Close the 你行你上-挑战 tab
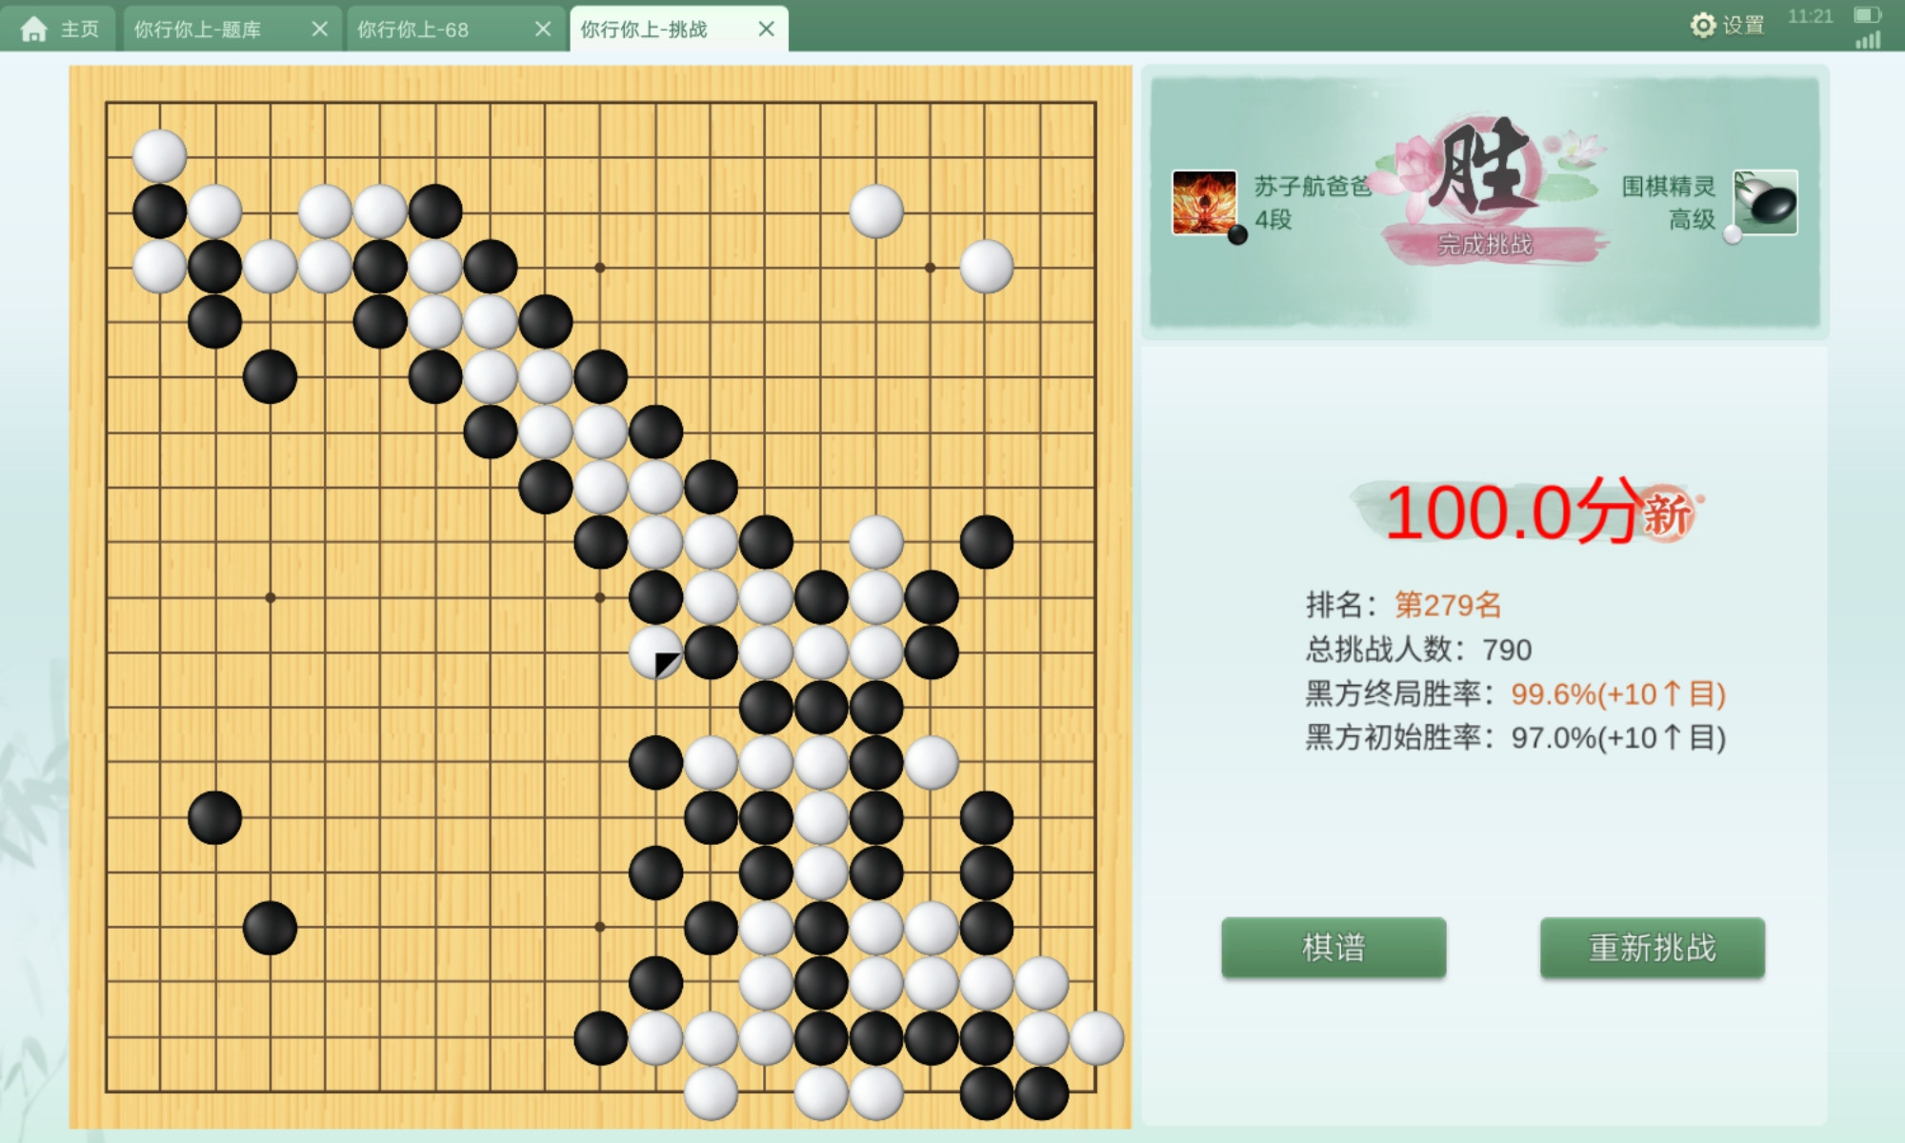 pyautogui.click(x=766, y=30)
